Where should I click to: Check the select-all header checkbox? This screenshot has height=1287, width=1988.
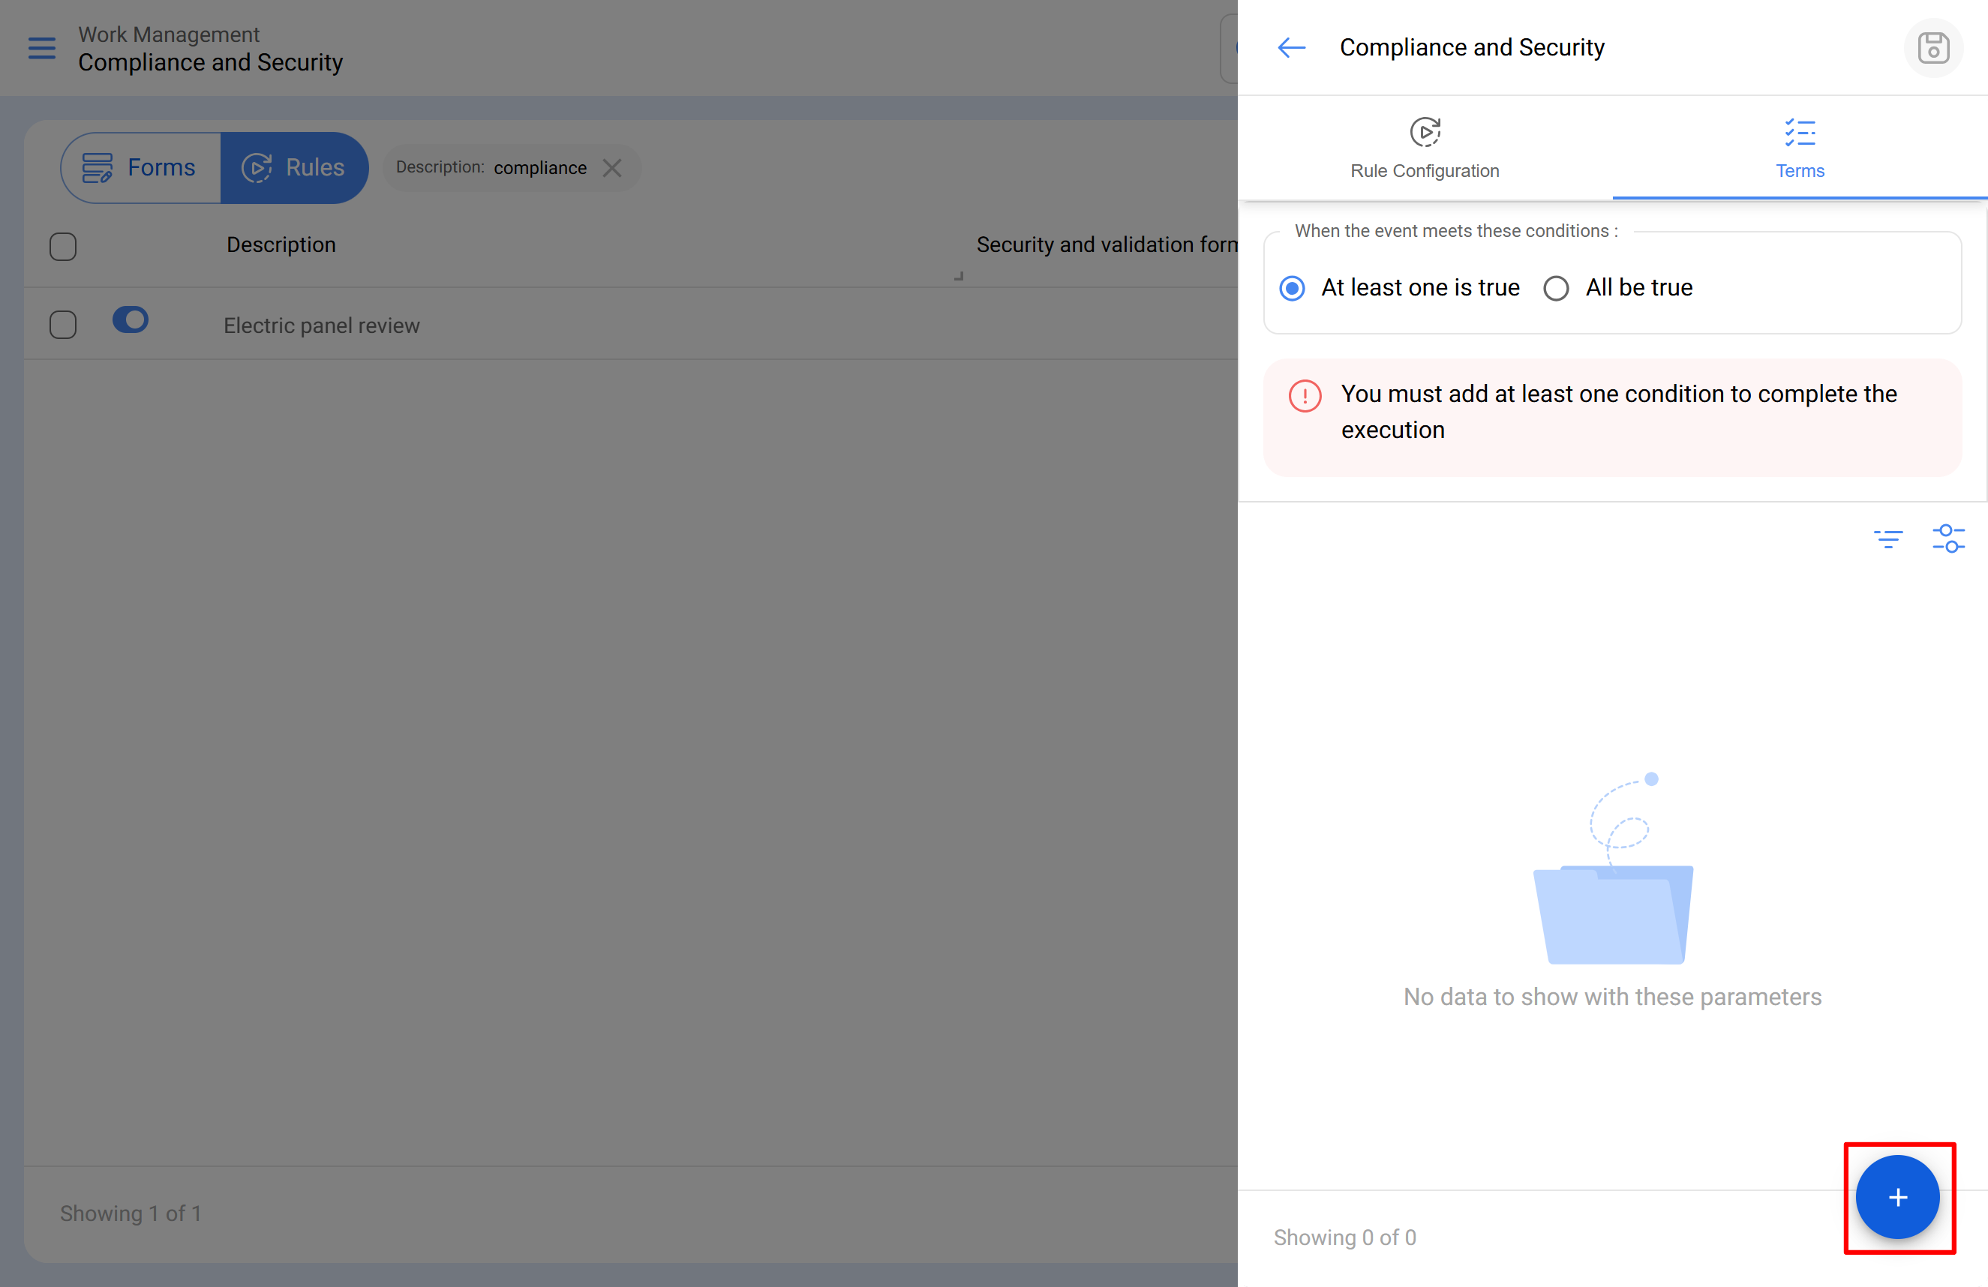(x=63, y=247)
